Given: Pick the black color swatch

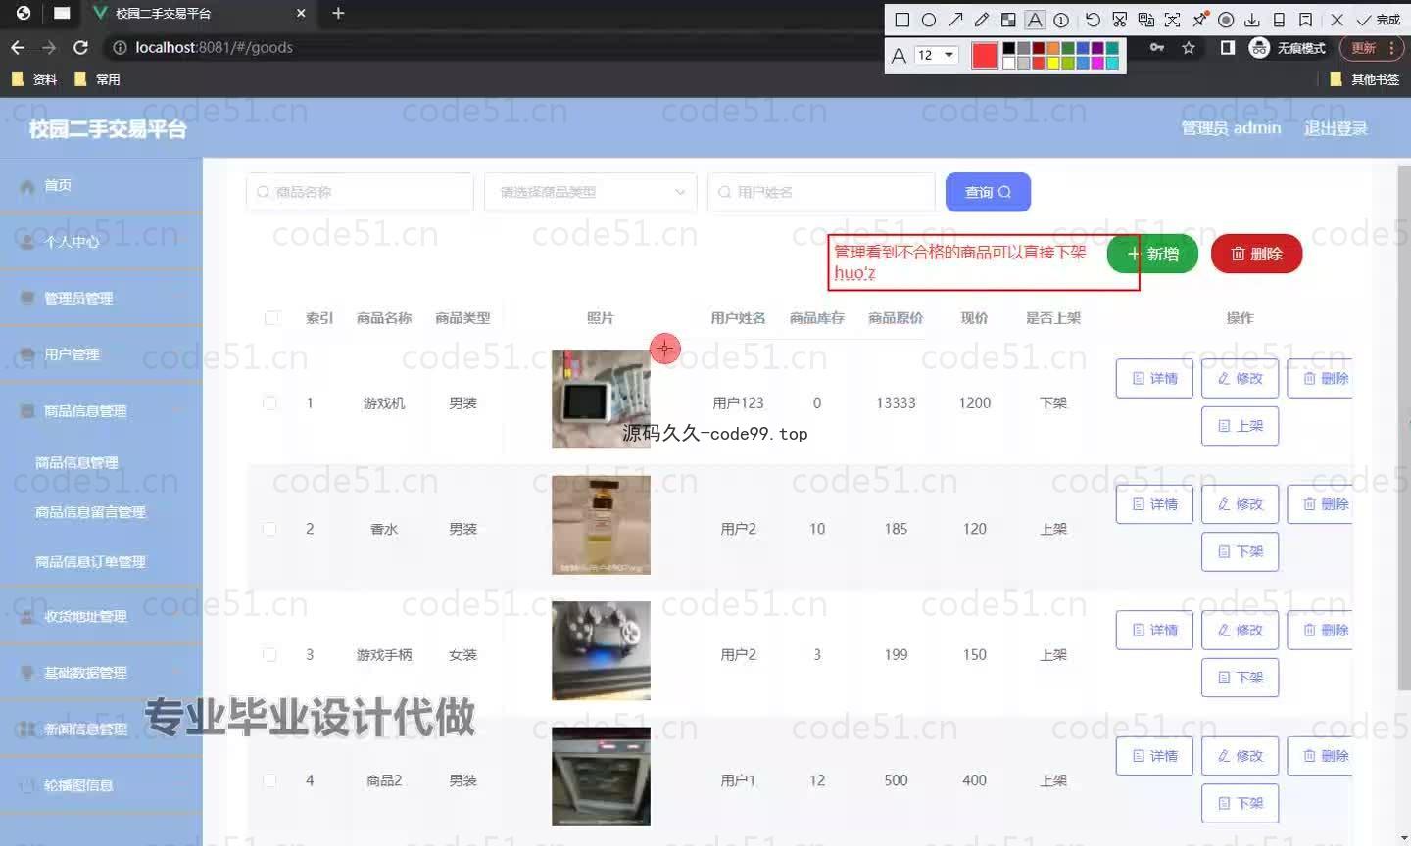Looking at the screenshot, I should point(1008,48).
